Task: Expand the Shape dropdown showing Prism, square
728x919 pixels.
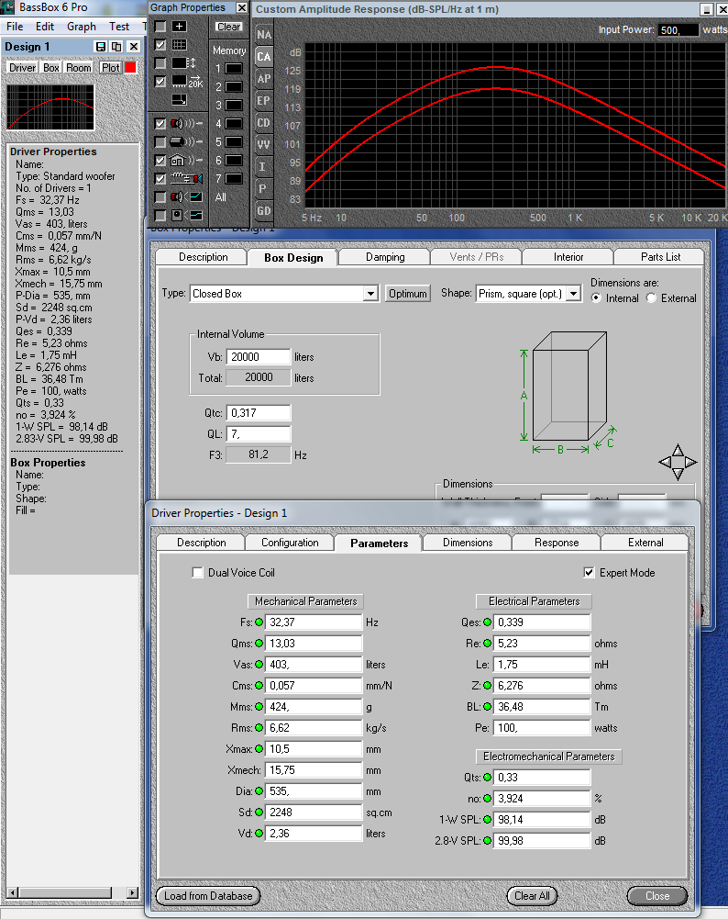Action: [x=574, y=294]
